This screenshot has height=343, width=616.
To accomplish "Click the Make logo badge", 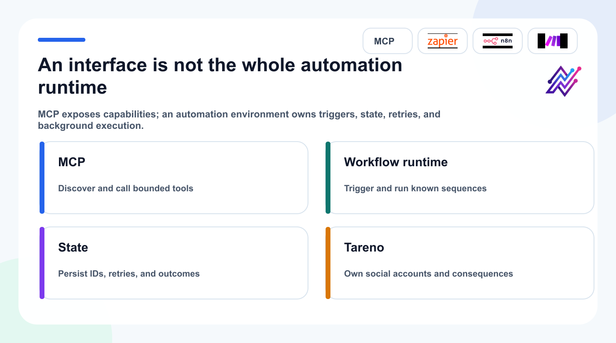I will coord(553,41).
